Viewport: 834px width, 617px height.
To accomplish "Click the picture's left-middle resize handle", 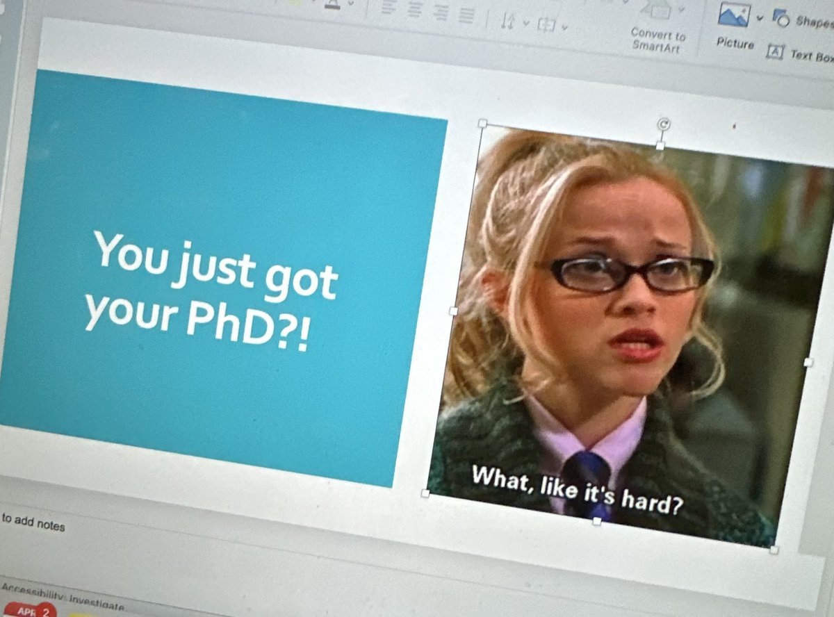I will click(453, 311).
